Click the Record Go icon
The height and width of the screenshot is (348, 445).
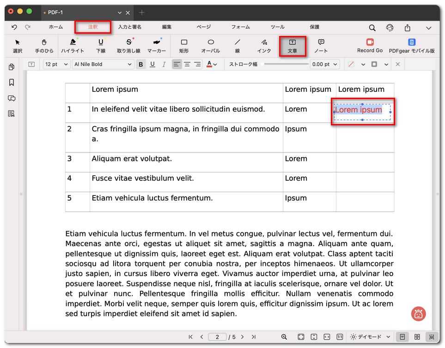pos(370,42)
